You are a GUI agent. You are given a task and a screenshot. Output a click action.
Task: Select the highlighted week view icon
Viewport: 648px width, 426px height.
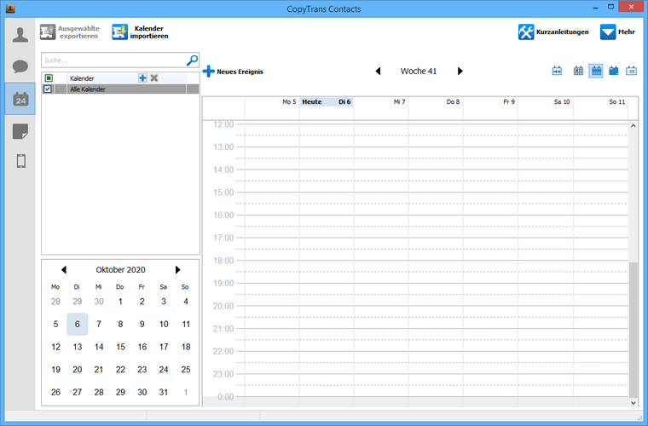596,71
